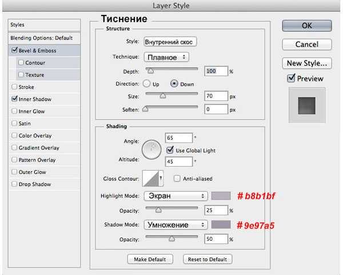Enable the Stroke checkbox

(x=14, y=87)
